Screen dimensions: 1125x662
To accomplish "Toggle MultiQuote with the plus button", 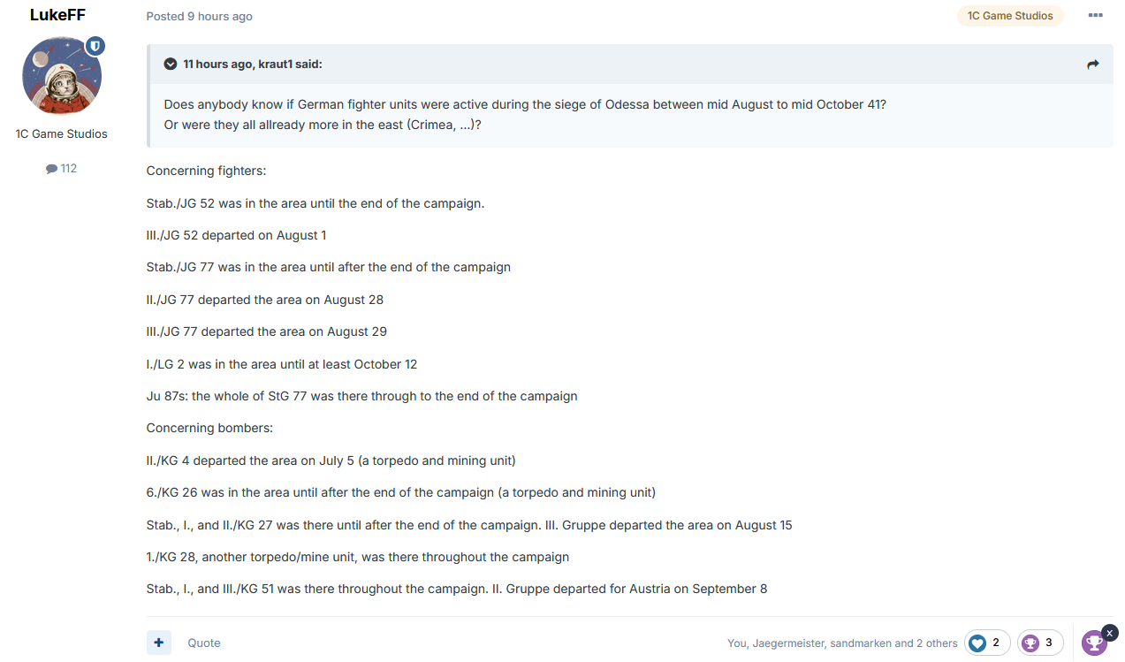I will tap(158, 643).
